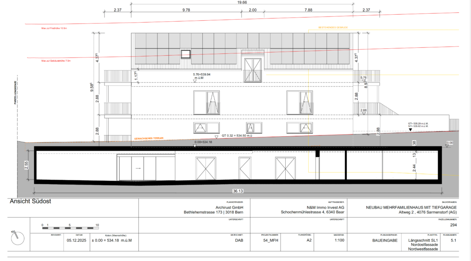Select the 'Max.zul Gebäudehöhe 7.5m' red label
The image size is (471, 261).
pyautogui.click(x=56, y=61)
